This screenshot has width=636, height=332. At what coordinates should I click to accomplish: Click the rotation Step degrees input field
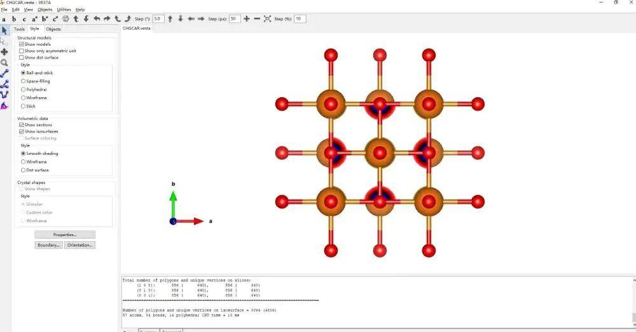click(x=158, y=19)
